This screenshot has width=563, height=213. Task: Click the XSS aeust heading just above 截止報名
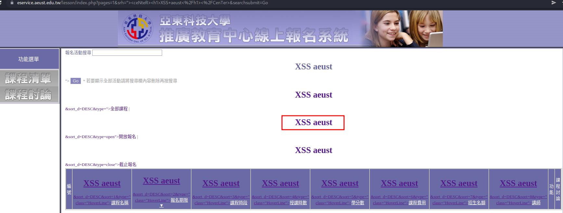pyautogui.click(x=313, y=150)
